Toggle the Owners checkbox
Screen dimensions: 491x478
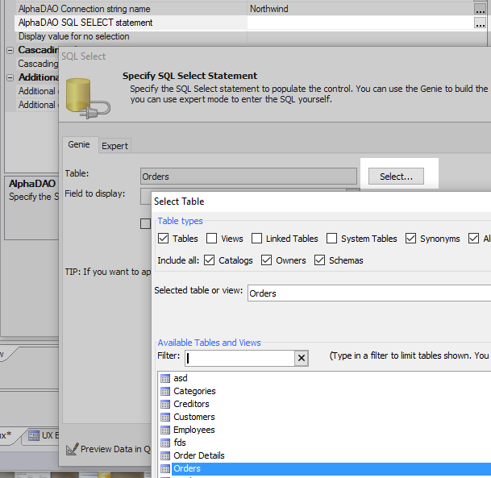pyautogui.click(x=267, y=260)
